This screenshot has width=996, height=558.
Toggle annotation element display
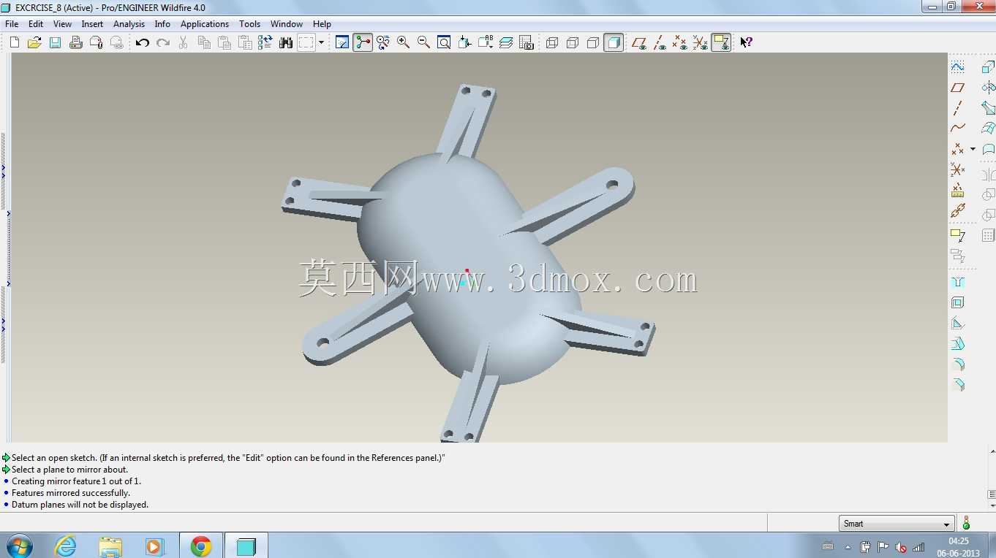(721, 42)
